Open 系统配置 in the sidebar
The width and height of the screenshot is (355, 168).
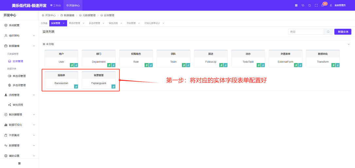[14, 25]
